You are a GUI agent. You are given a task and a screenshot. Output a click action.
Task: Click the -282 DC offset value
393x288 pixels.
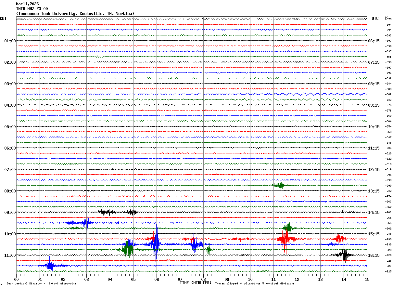pos(388,191)
